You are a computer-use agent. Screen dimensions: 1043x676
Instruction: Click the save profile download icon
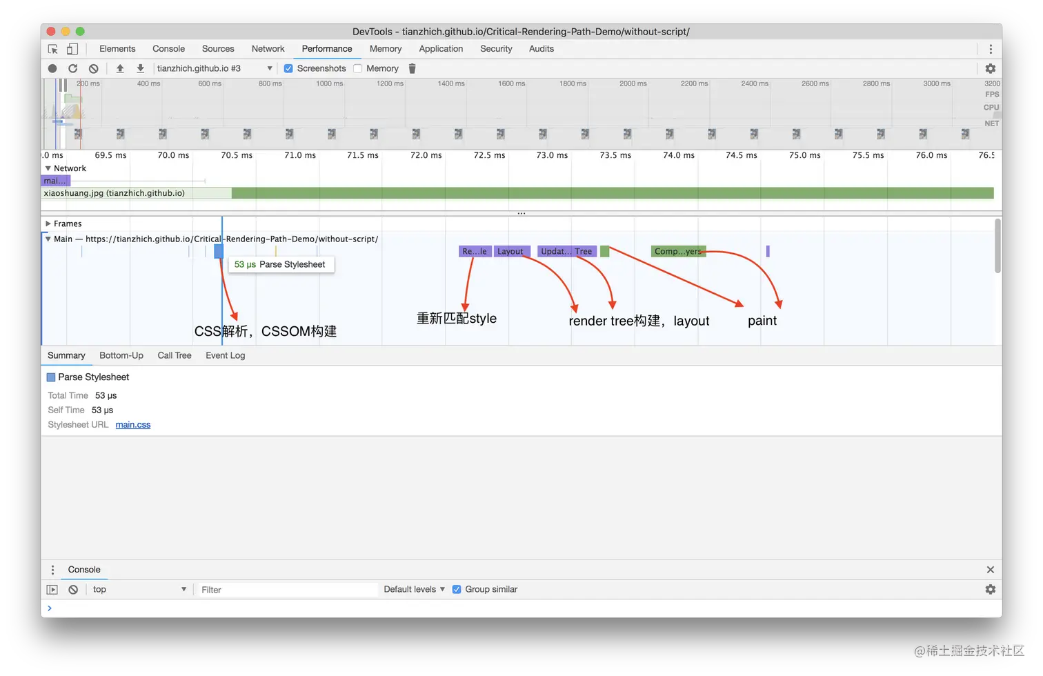tap(140, 68)
